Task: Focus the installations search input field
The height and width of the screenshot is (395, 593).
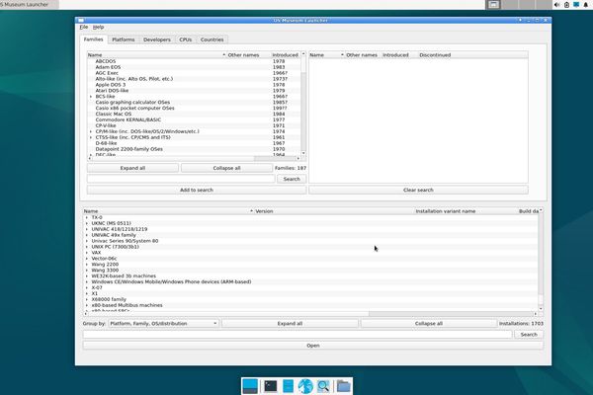Action: (297, 335)
